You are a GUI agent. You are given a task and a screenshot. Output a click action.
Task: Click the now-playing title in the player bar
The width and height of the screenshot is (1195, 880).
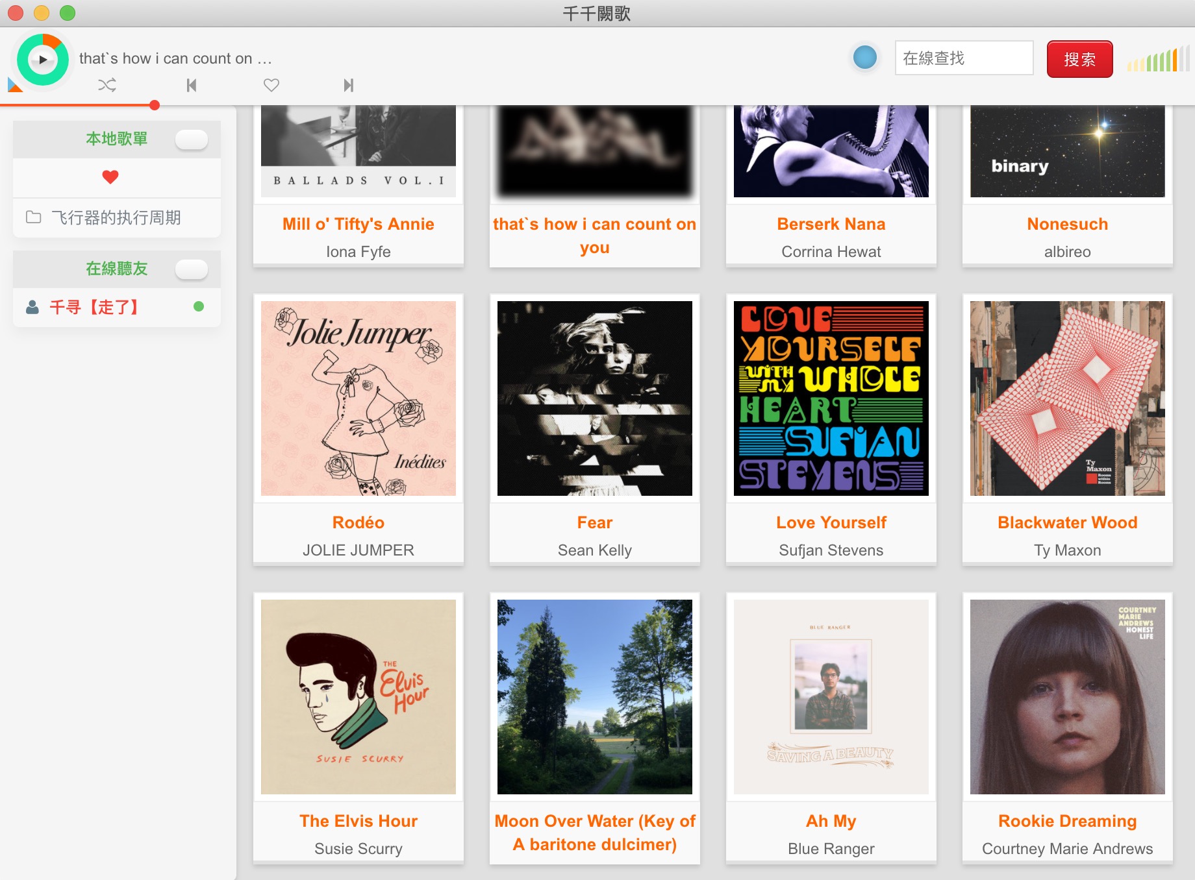click(x=175, y=58)
